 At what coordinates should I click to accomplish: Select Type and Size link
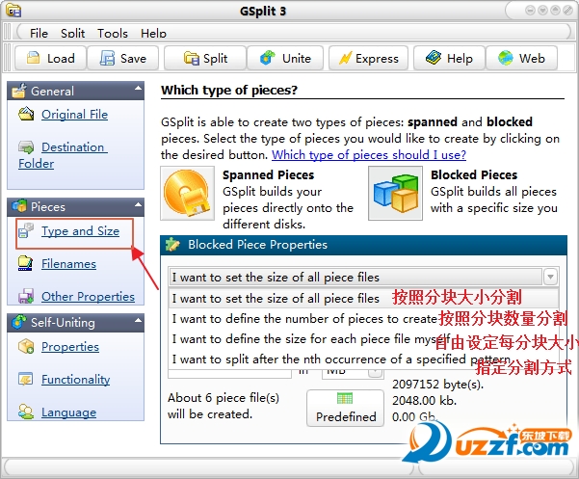click(80, 231)
